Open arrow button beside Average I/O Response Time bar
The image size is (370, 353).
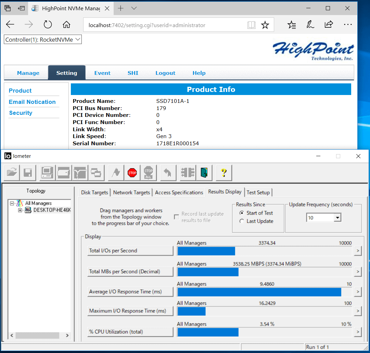coord(358,292)
